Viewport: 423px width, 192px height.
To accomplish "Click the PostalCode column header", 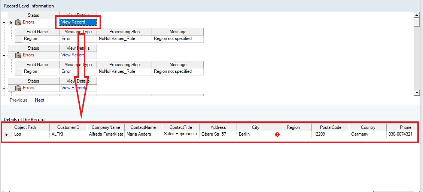I will 331,127.
